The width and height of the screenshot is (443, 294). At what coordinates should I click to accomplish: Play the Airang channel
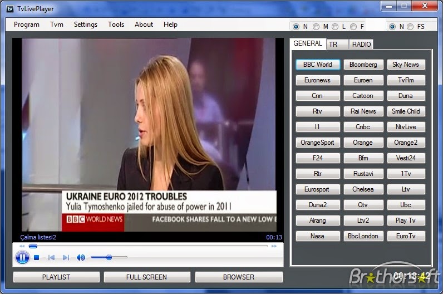coord(318,220)
